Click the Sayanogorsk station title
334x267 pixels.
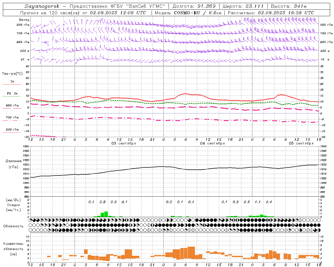click(42, 6)
